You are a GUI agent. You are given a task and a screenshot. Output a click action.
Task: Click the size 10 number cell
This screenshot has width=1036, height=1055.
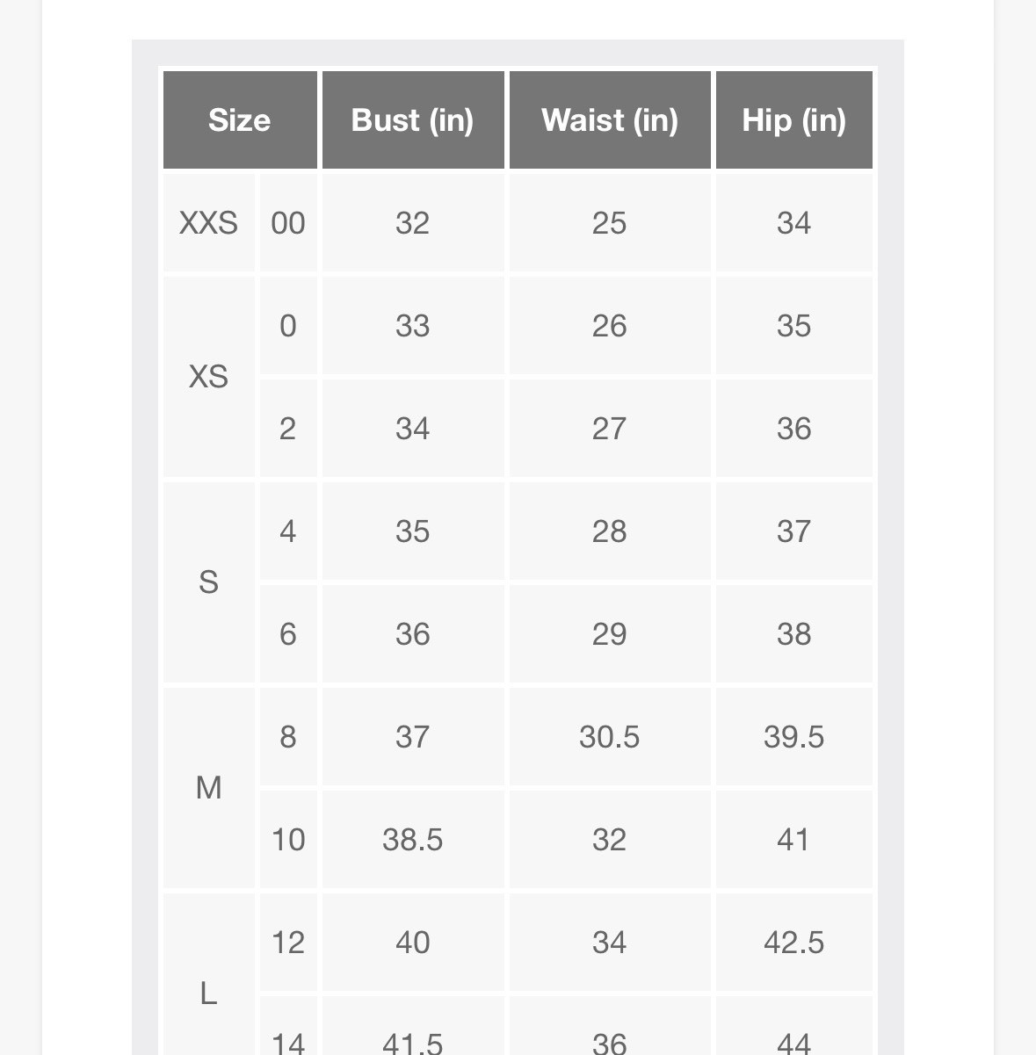click(x=288, y=839)
